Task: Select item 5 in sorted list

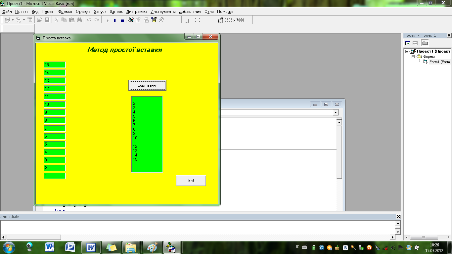Action: coord(147,116)
